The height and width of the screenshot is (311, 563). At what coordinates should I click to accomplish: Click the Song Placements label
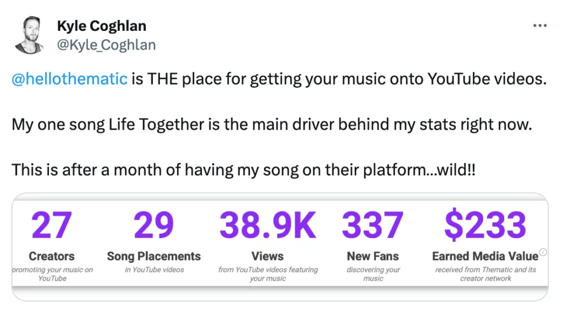[153, 256]
